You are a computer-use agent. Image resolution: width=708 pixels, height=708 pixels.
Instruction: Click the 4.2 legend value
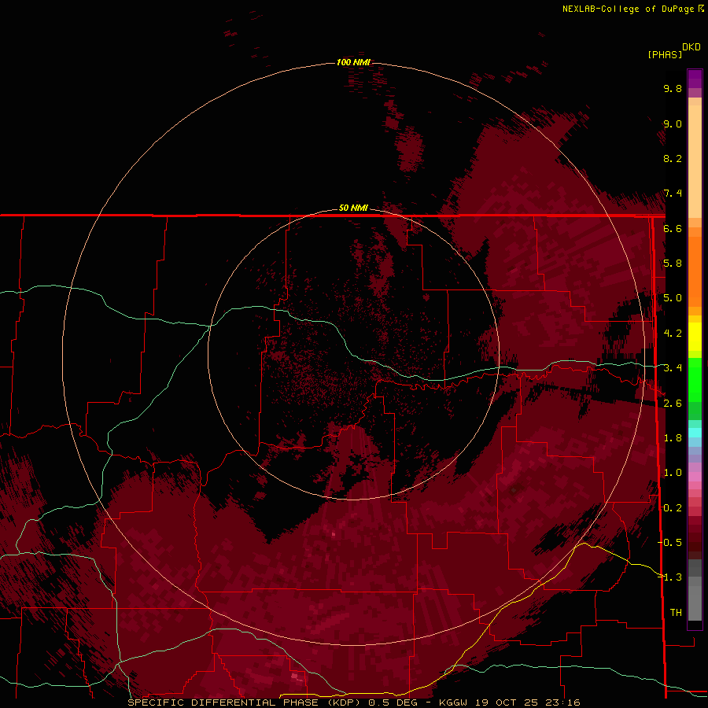tap(673, 334)
